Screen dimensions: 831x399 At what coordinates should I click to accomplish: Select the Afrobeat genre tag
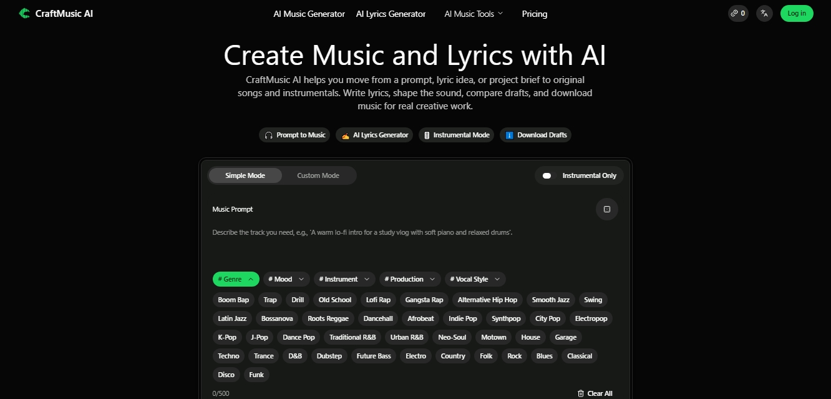point(420,318)
